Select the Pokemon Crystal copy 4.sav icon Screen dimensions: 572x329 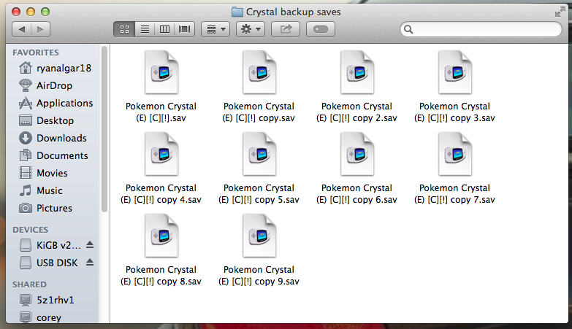161,154
